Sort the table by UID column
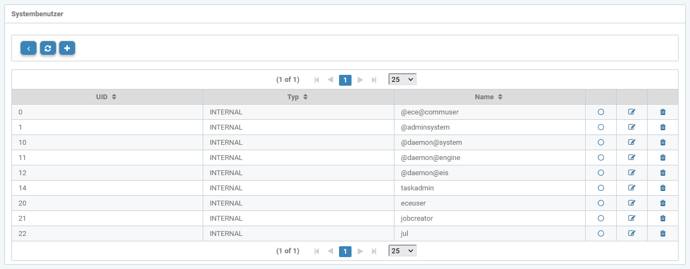Image resolution: width=690 pixels, height=269 pixels. (x=106, y=97)
